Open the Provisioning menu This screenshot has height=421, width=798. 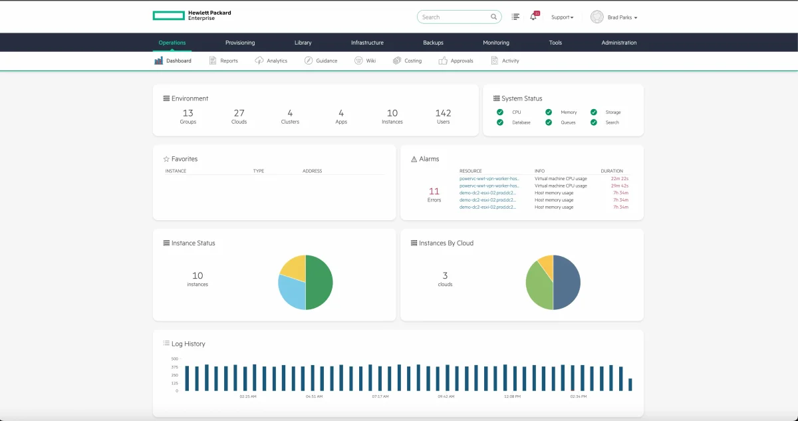click(x=240, y=43)
